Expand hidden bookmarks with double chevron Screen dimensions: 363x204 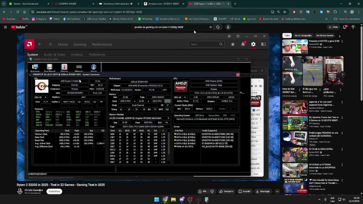coord(326,19)
